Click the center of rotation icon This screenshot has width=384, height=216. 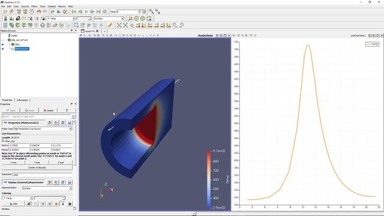click(x=136, y=19)
